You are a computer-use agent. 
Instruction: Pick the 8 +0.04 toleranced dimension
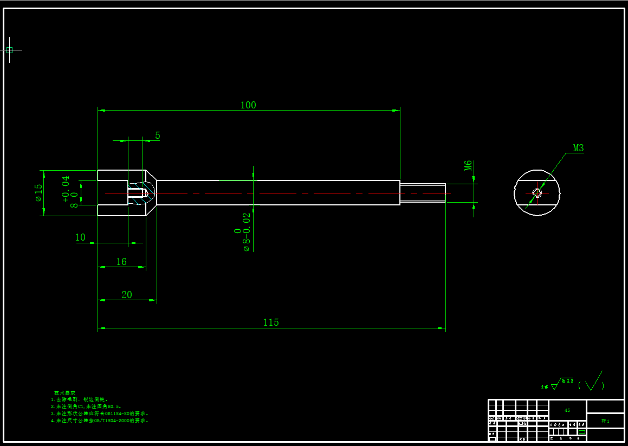70,191
